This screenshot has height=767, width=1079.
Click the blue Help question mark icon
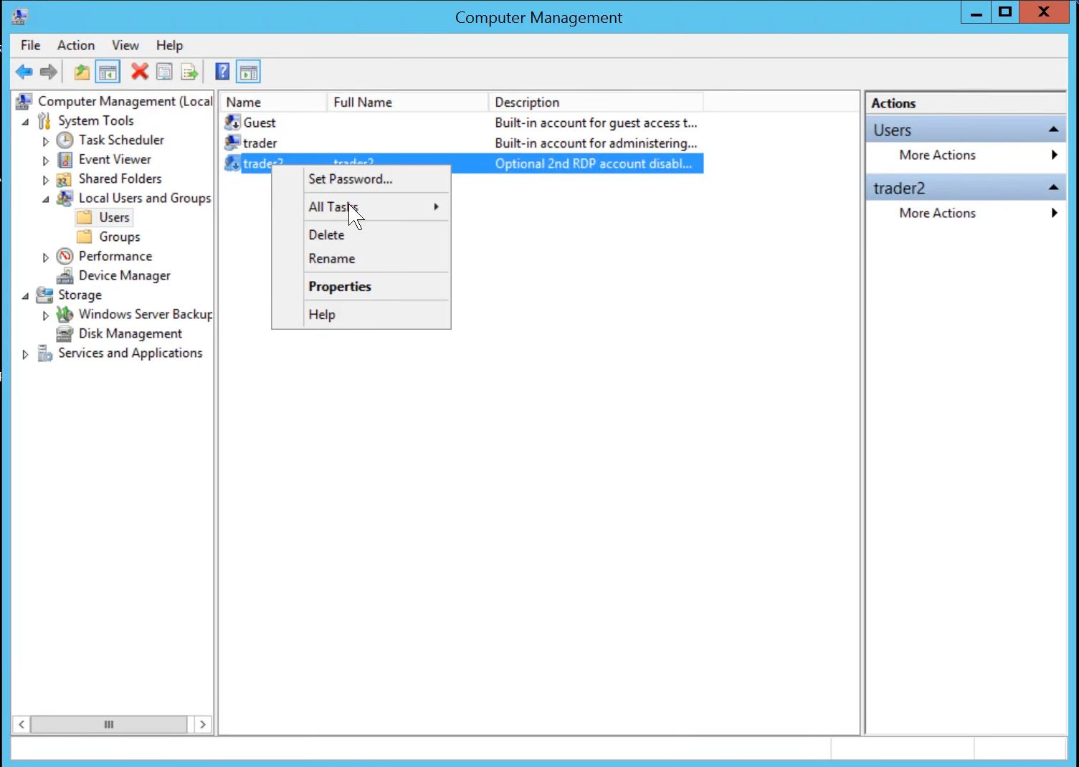(222, 72)
